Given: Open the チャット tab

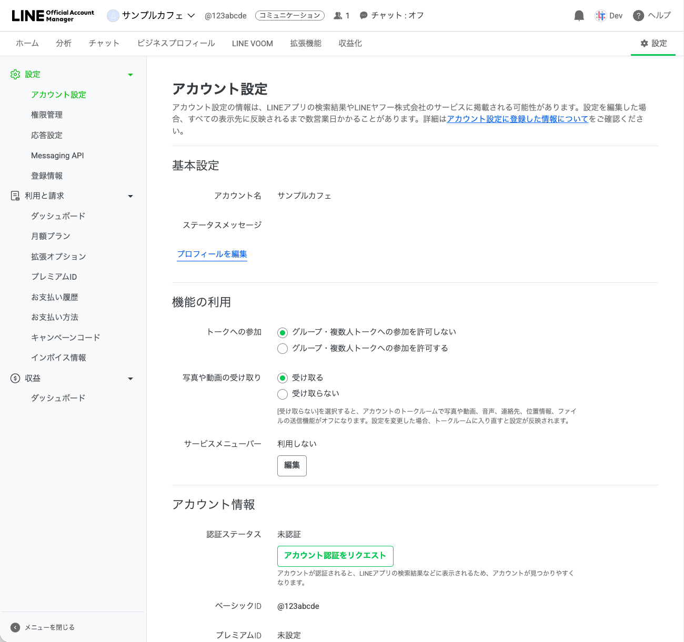Looking at the screenshot, I should coord(104,43).
